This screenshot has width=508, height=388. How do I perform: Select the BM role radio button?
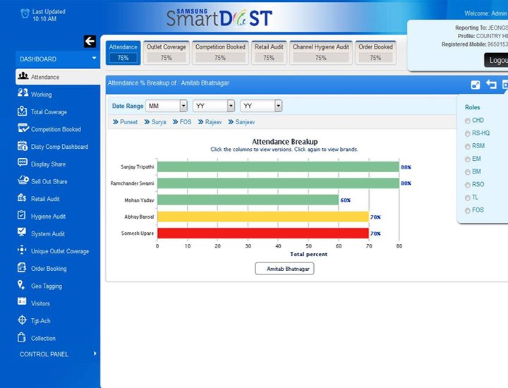coord(468,172)
